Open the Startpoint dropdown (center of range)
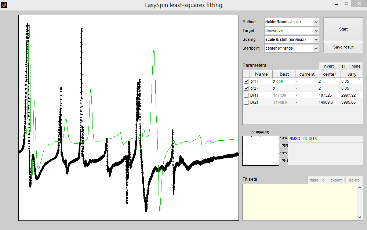Image resolution: width=367 pixels, height=230 pixels. tap(292, 48)
